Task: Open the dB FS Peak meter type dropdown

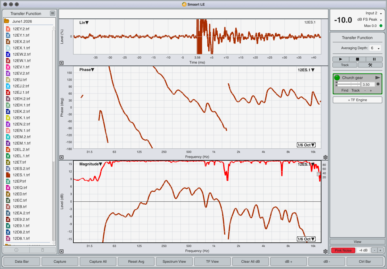Action: point(370,20)
